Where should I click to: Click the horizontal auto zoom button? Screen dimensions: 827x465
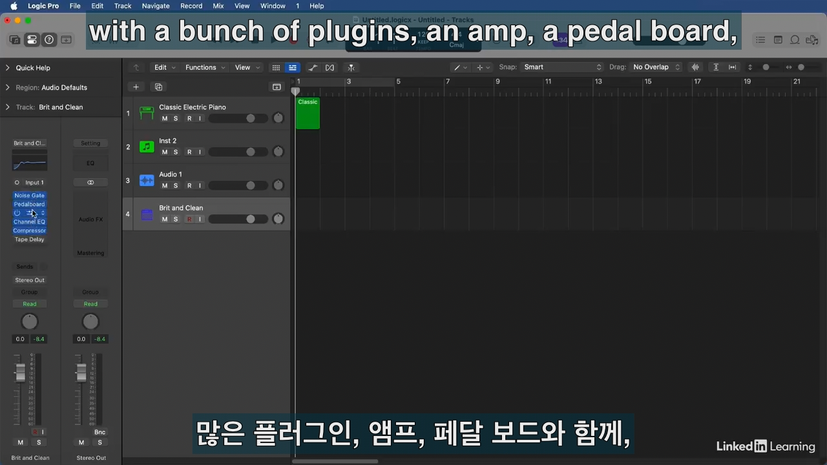tap(733, 67)
